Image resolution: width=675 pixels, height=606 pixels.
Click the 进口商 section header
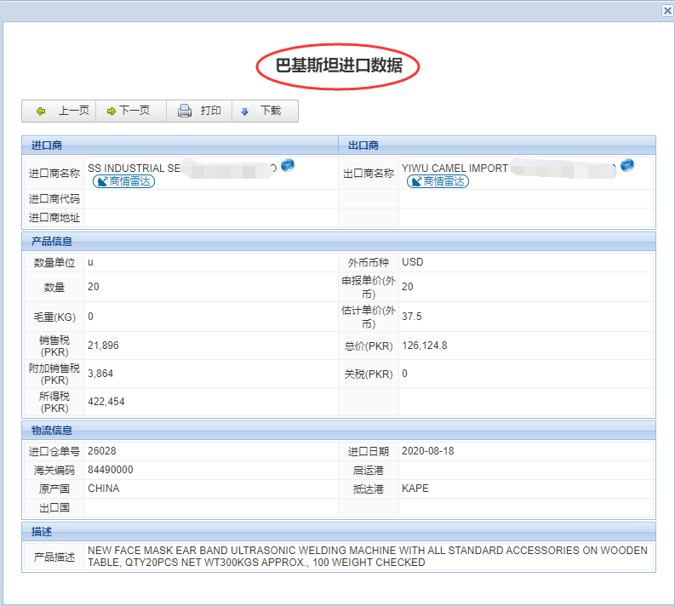pyautogui.click(x=47, y=146)
